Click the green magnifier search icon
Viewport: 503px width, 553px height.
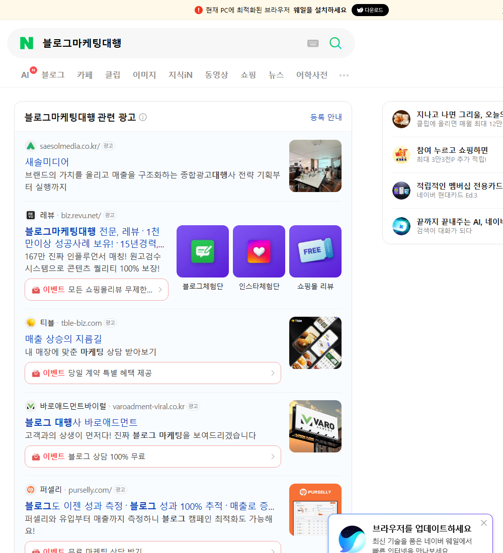pyautogui.click(x=336, y=43)
